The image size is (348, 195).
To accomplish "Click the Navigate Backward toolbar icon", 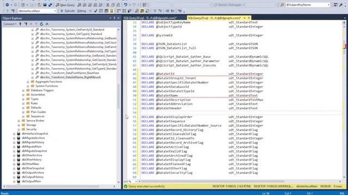I will tap(7, 5).
